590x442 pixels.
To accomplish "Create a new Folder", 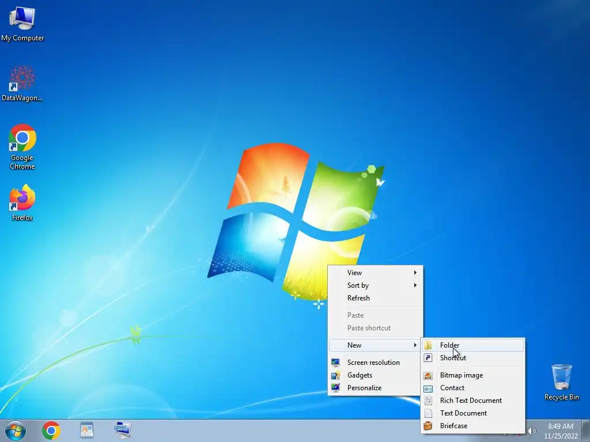I will pyautogui.click(x=472, y=345).
